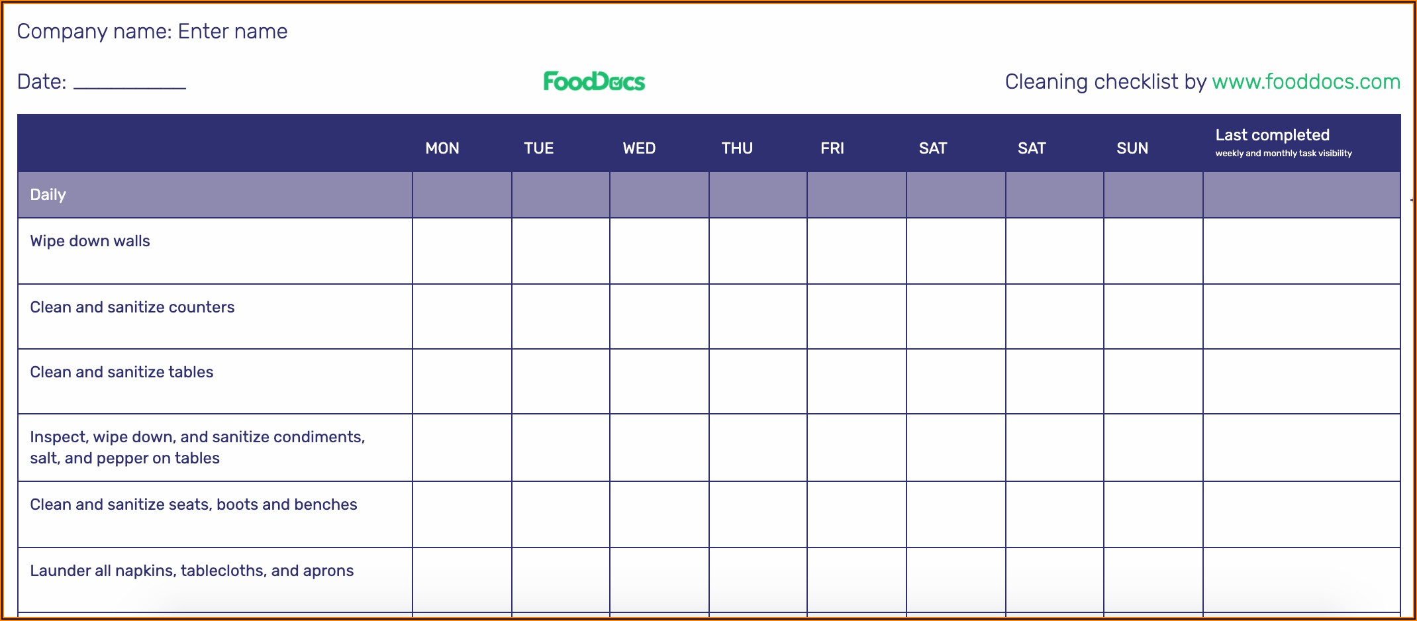This screenshot has height=621, width=1417.
Task: Click the Date blank line field
Action: 130,82
